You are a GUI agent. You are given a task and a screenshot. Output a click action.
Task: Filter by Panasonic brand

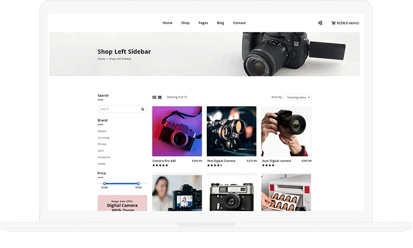pos(104,157)
